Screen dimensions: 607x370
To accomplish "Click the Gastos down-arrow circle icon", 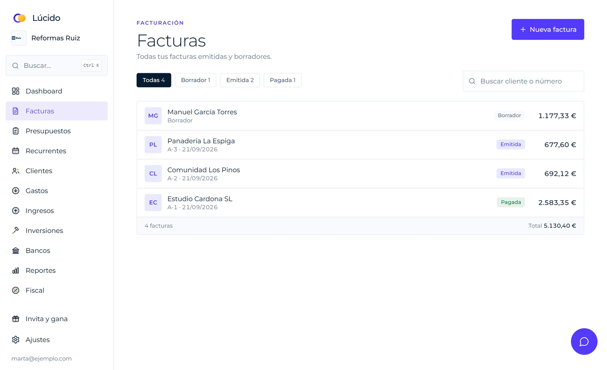I will coord(16,191).
